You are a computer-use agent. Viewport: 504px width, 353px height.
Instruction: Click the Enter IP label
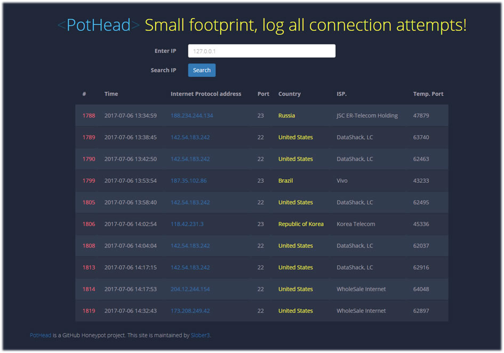(x=165, y=51)
